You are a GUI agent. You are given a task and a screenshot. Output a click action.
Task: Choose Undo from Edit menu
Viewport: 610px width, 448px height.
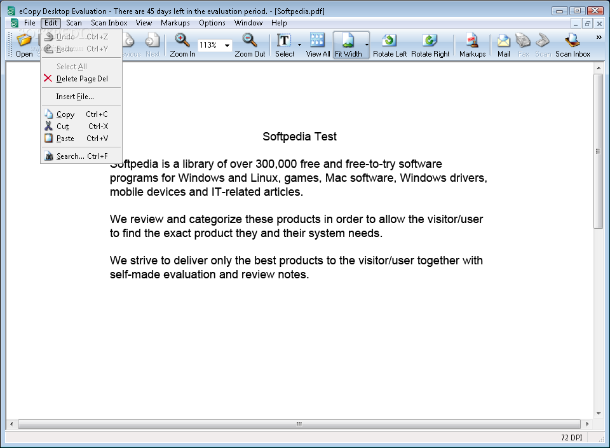point(81,37)
